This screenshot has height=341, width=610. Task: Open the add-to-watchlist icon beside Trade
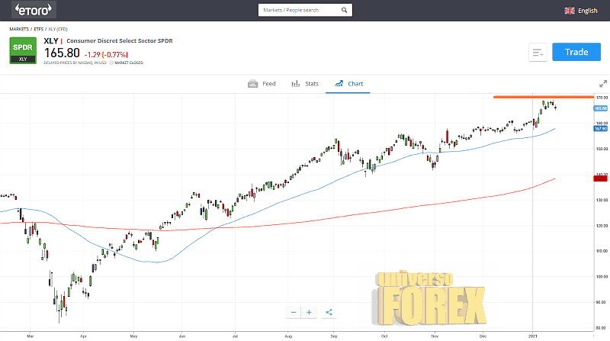pyautogui.click(x=538, y=52)
